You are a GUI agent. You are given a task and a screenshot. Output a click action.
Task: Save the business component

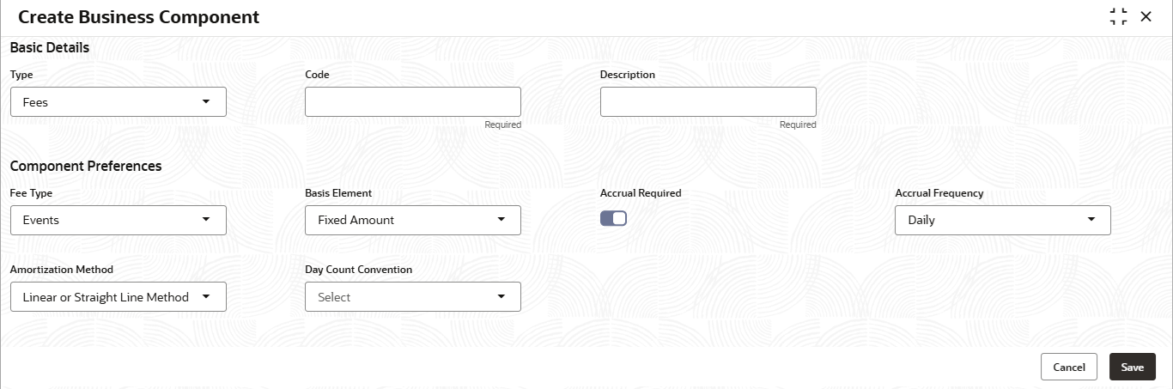pyautogui.click(x=1133, y=367)
